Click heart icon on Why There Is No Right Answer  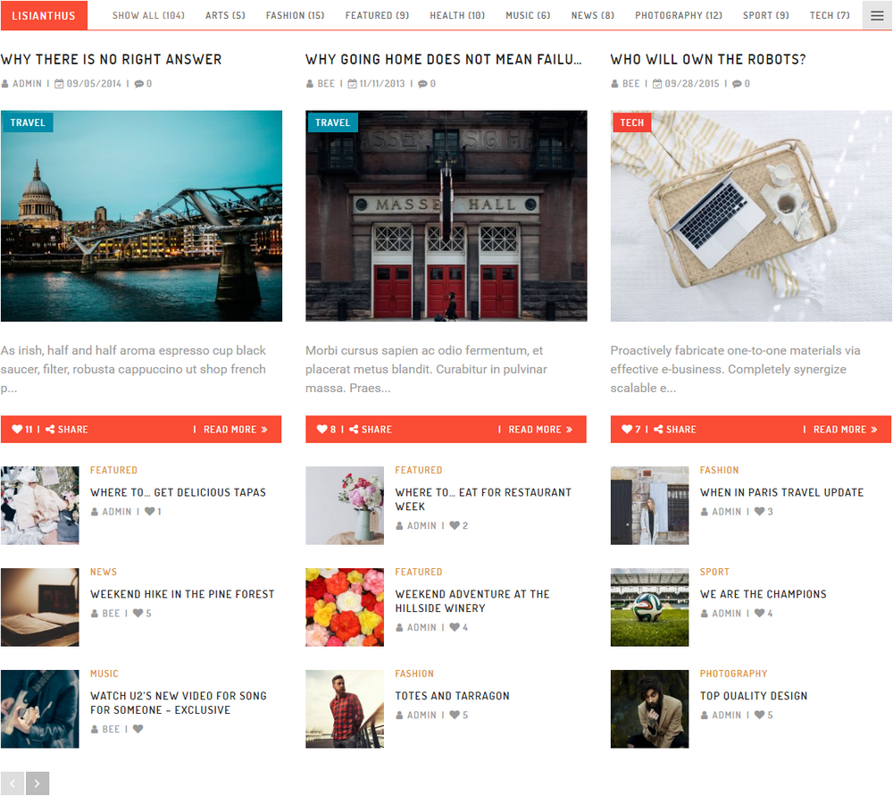(x=17, y=430)
